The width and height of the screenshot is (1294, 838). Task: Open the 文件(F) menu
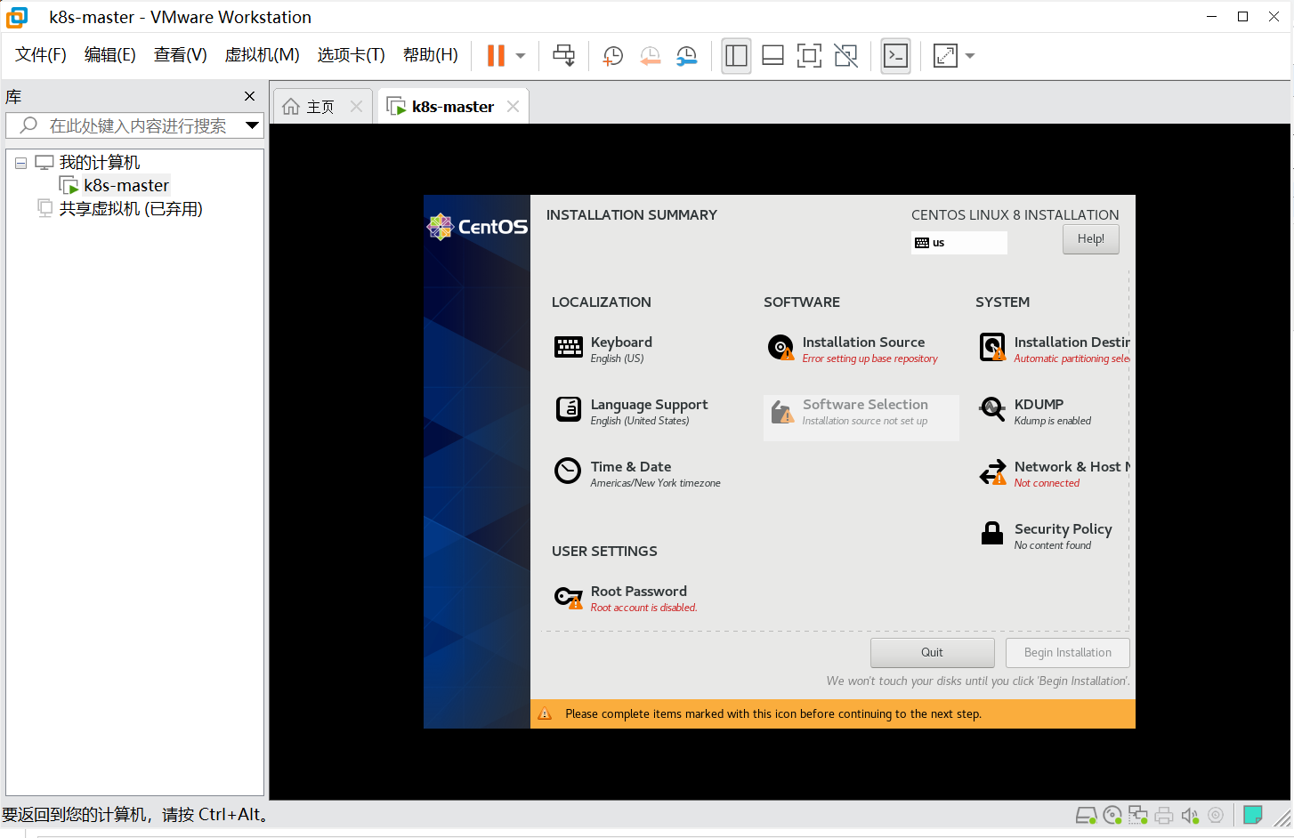coord(41,55)
